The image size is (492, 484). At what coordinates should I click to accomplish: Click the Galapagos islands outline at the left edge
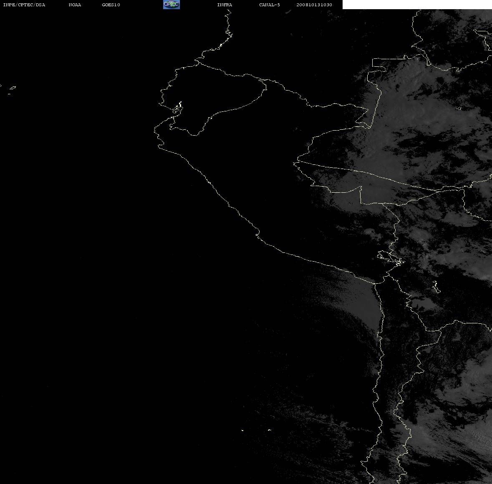point(10,90)
